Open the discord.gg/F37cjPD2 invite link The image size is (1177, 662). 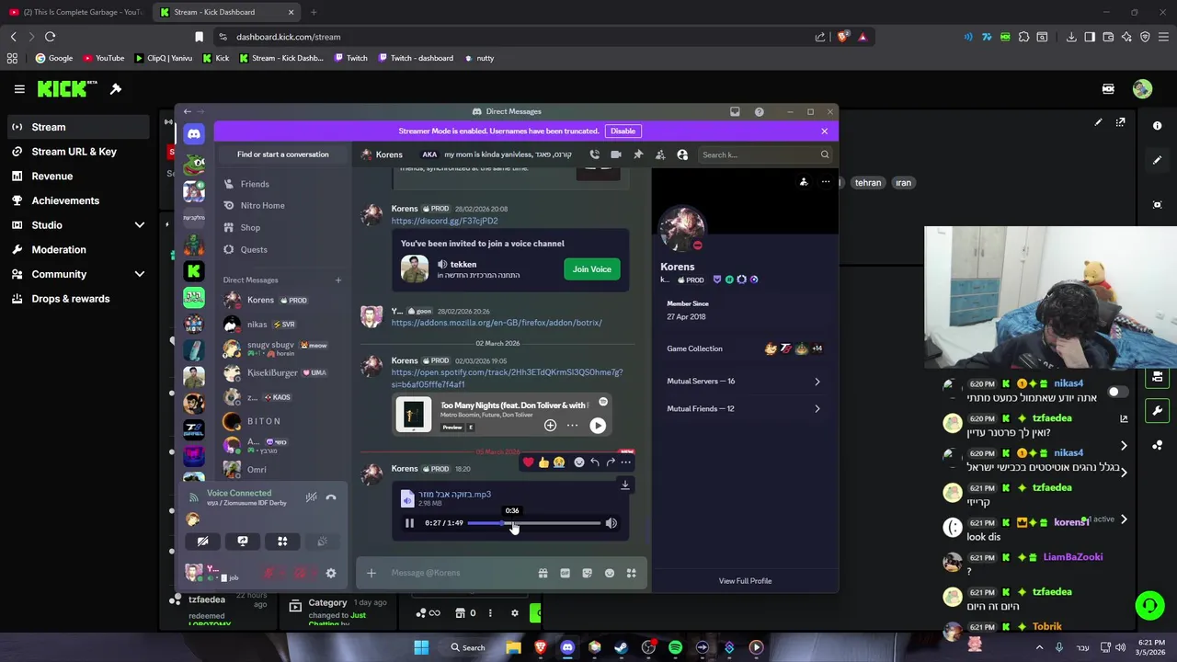tap(444, 221)
